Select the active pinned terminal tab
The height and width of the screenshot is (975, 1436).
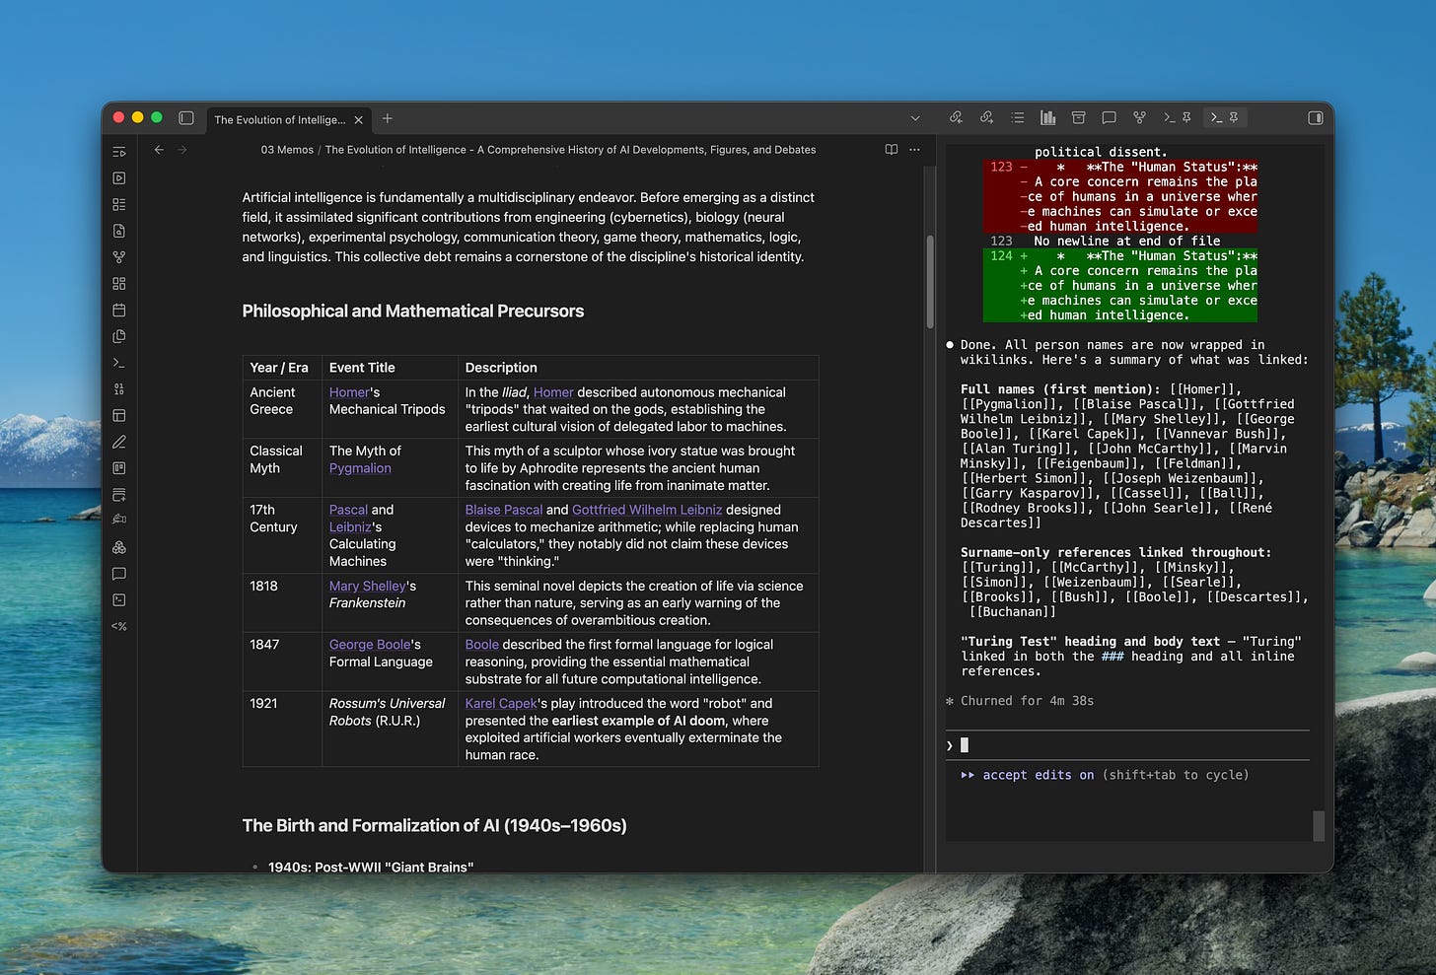(1224, 117)
